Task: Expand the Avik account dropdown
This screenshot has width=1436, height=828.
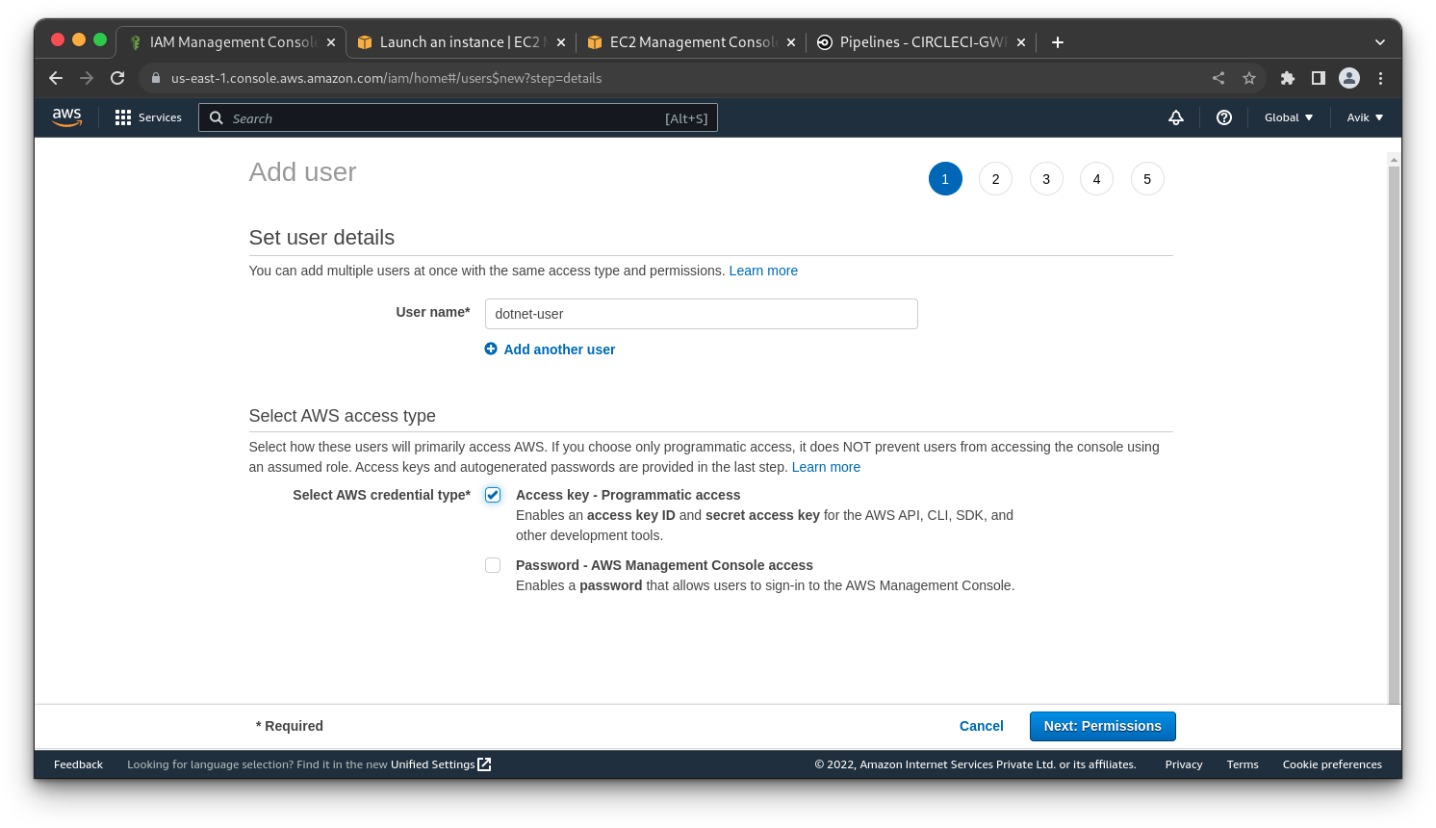Action: tap(1365, 117)
